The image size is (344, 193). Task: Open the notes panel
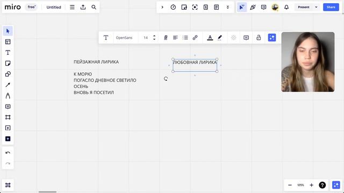[x=216, y=7]
